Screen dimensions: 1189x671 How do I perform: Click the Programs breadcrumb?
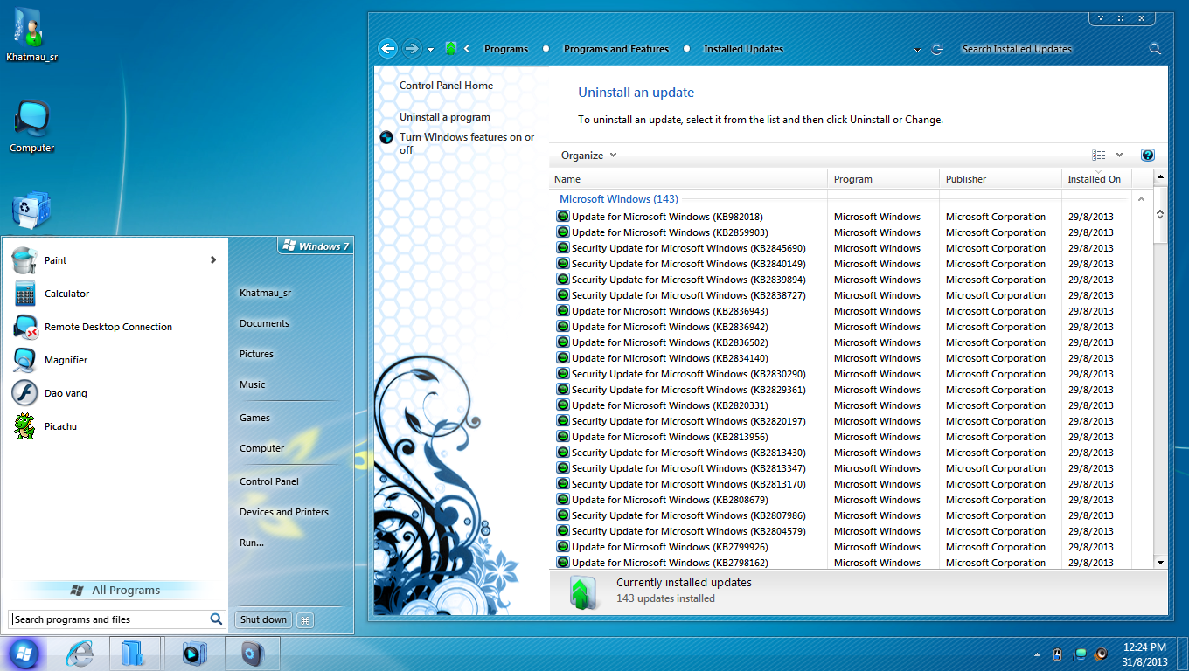pos(506,49)
